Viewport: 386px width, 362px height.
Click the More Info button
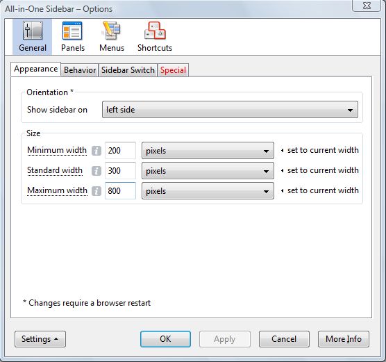coord(344,339)
